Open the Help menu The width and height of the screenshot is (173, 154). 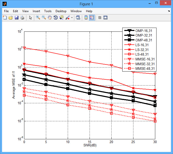[89, 11]
